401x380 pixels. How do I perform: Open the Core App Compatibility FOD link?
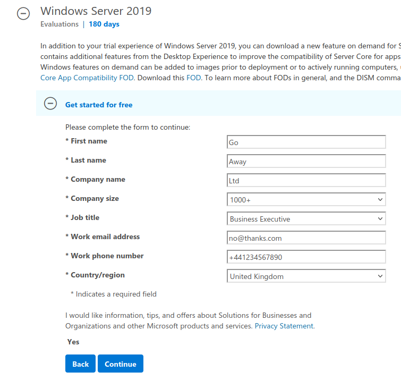tap(87, 78)
